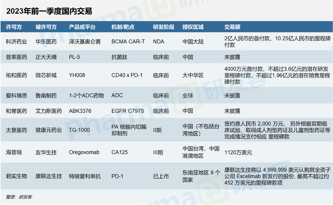Select the 研发阶段 column header
This screenshot has height=205, width=333.
[x=164, y=27]
